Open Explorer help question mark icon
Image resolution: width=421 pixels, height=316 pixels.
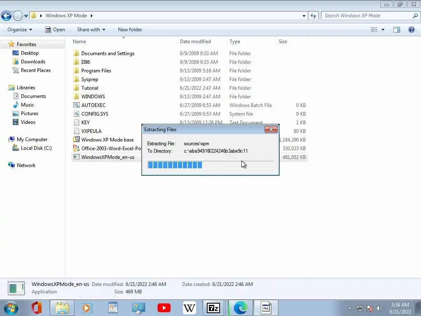click(x=411, y=30)
